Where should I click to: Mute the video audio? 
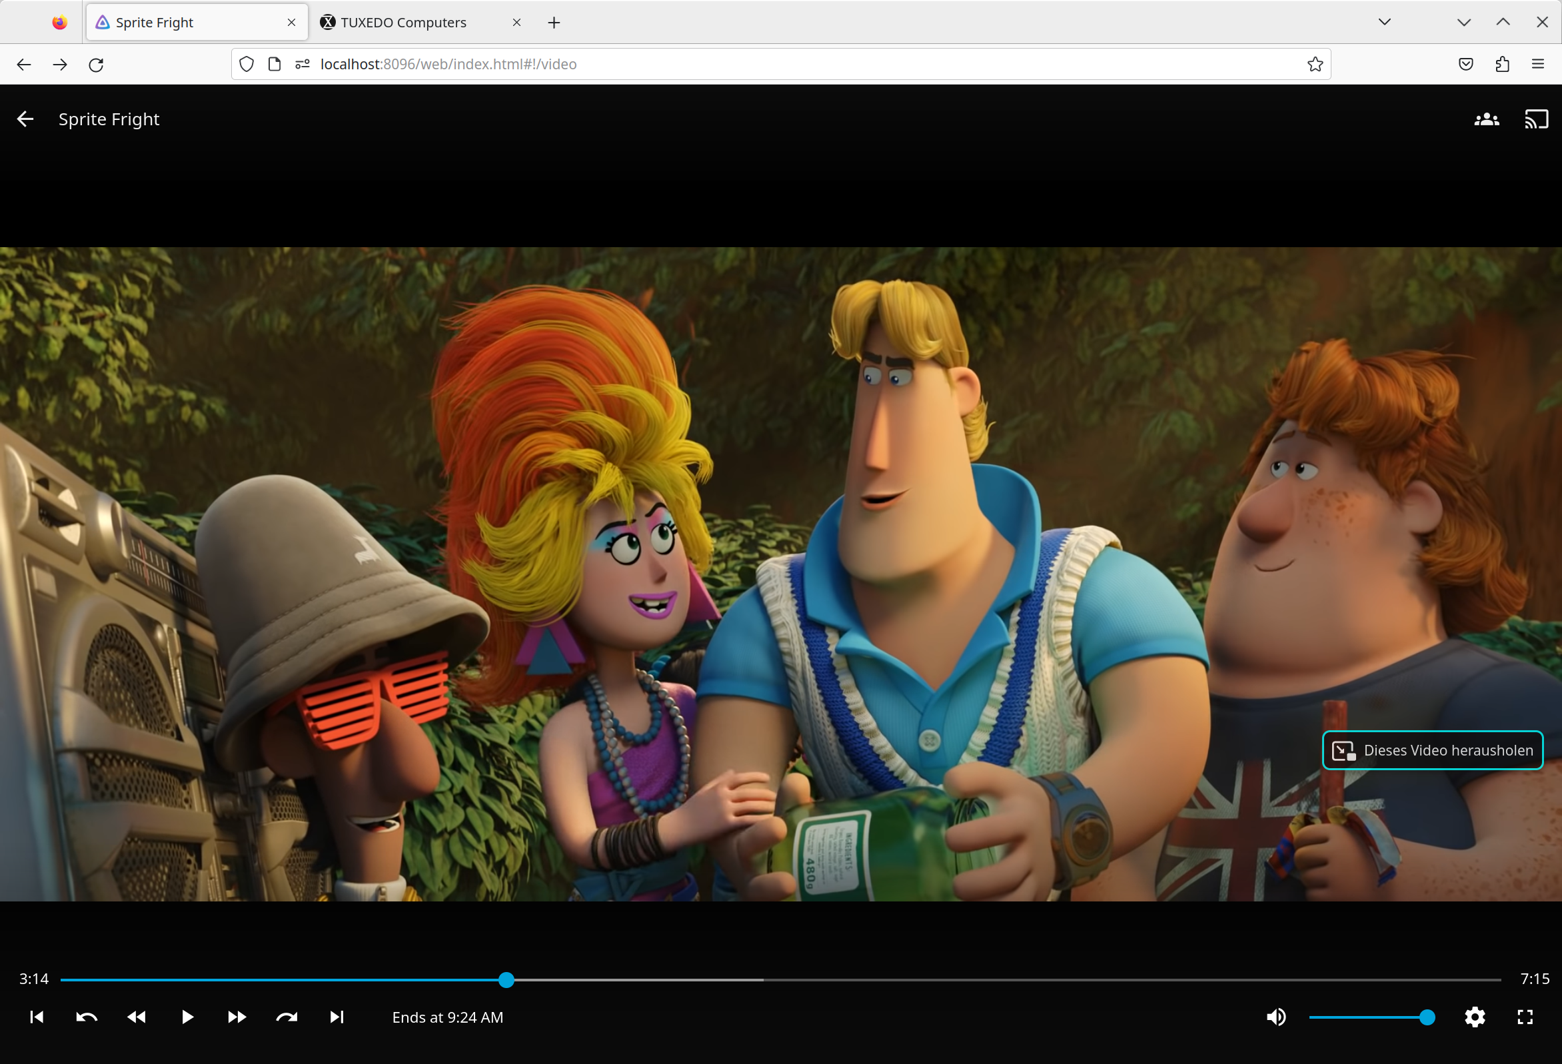(1275, 1017)
